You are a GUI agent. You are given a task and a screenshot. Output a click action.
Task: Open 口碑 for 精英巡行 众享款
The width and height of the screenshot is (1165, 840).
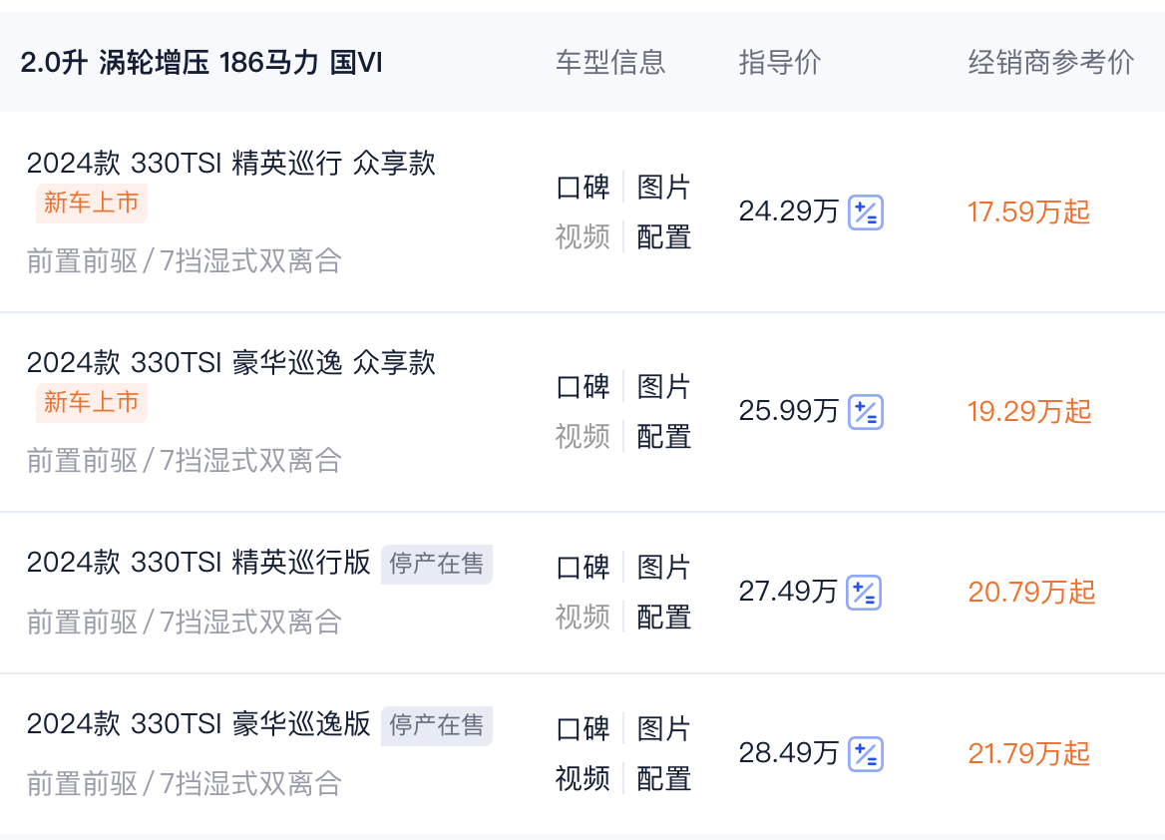[582, 188]
